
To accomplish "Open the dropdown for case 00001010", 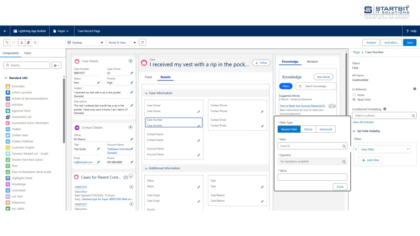I will [131, 187].
